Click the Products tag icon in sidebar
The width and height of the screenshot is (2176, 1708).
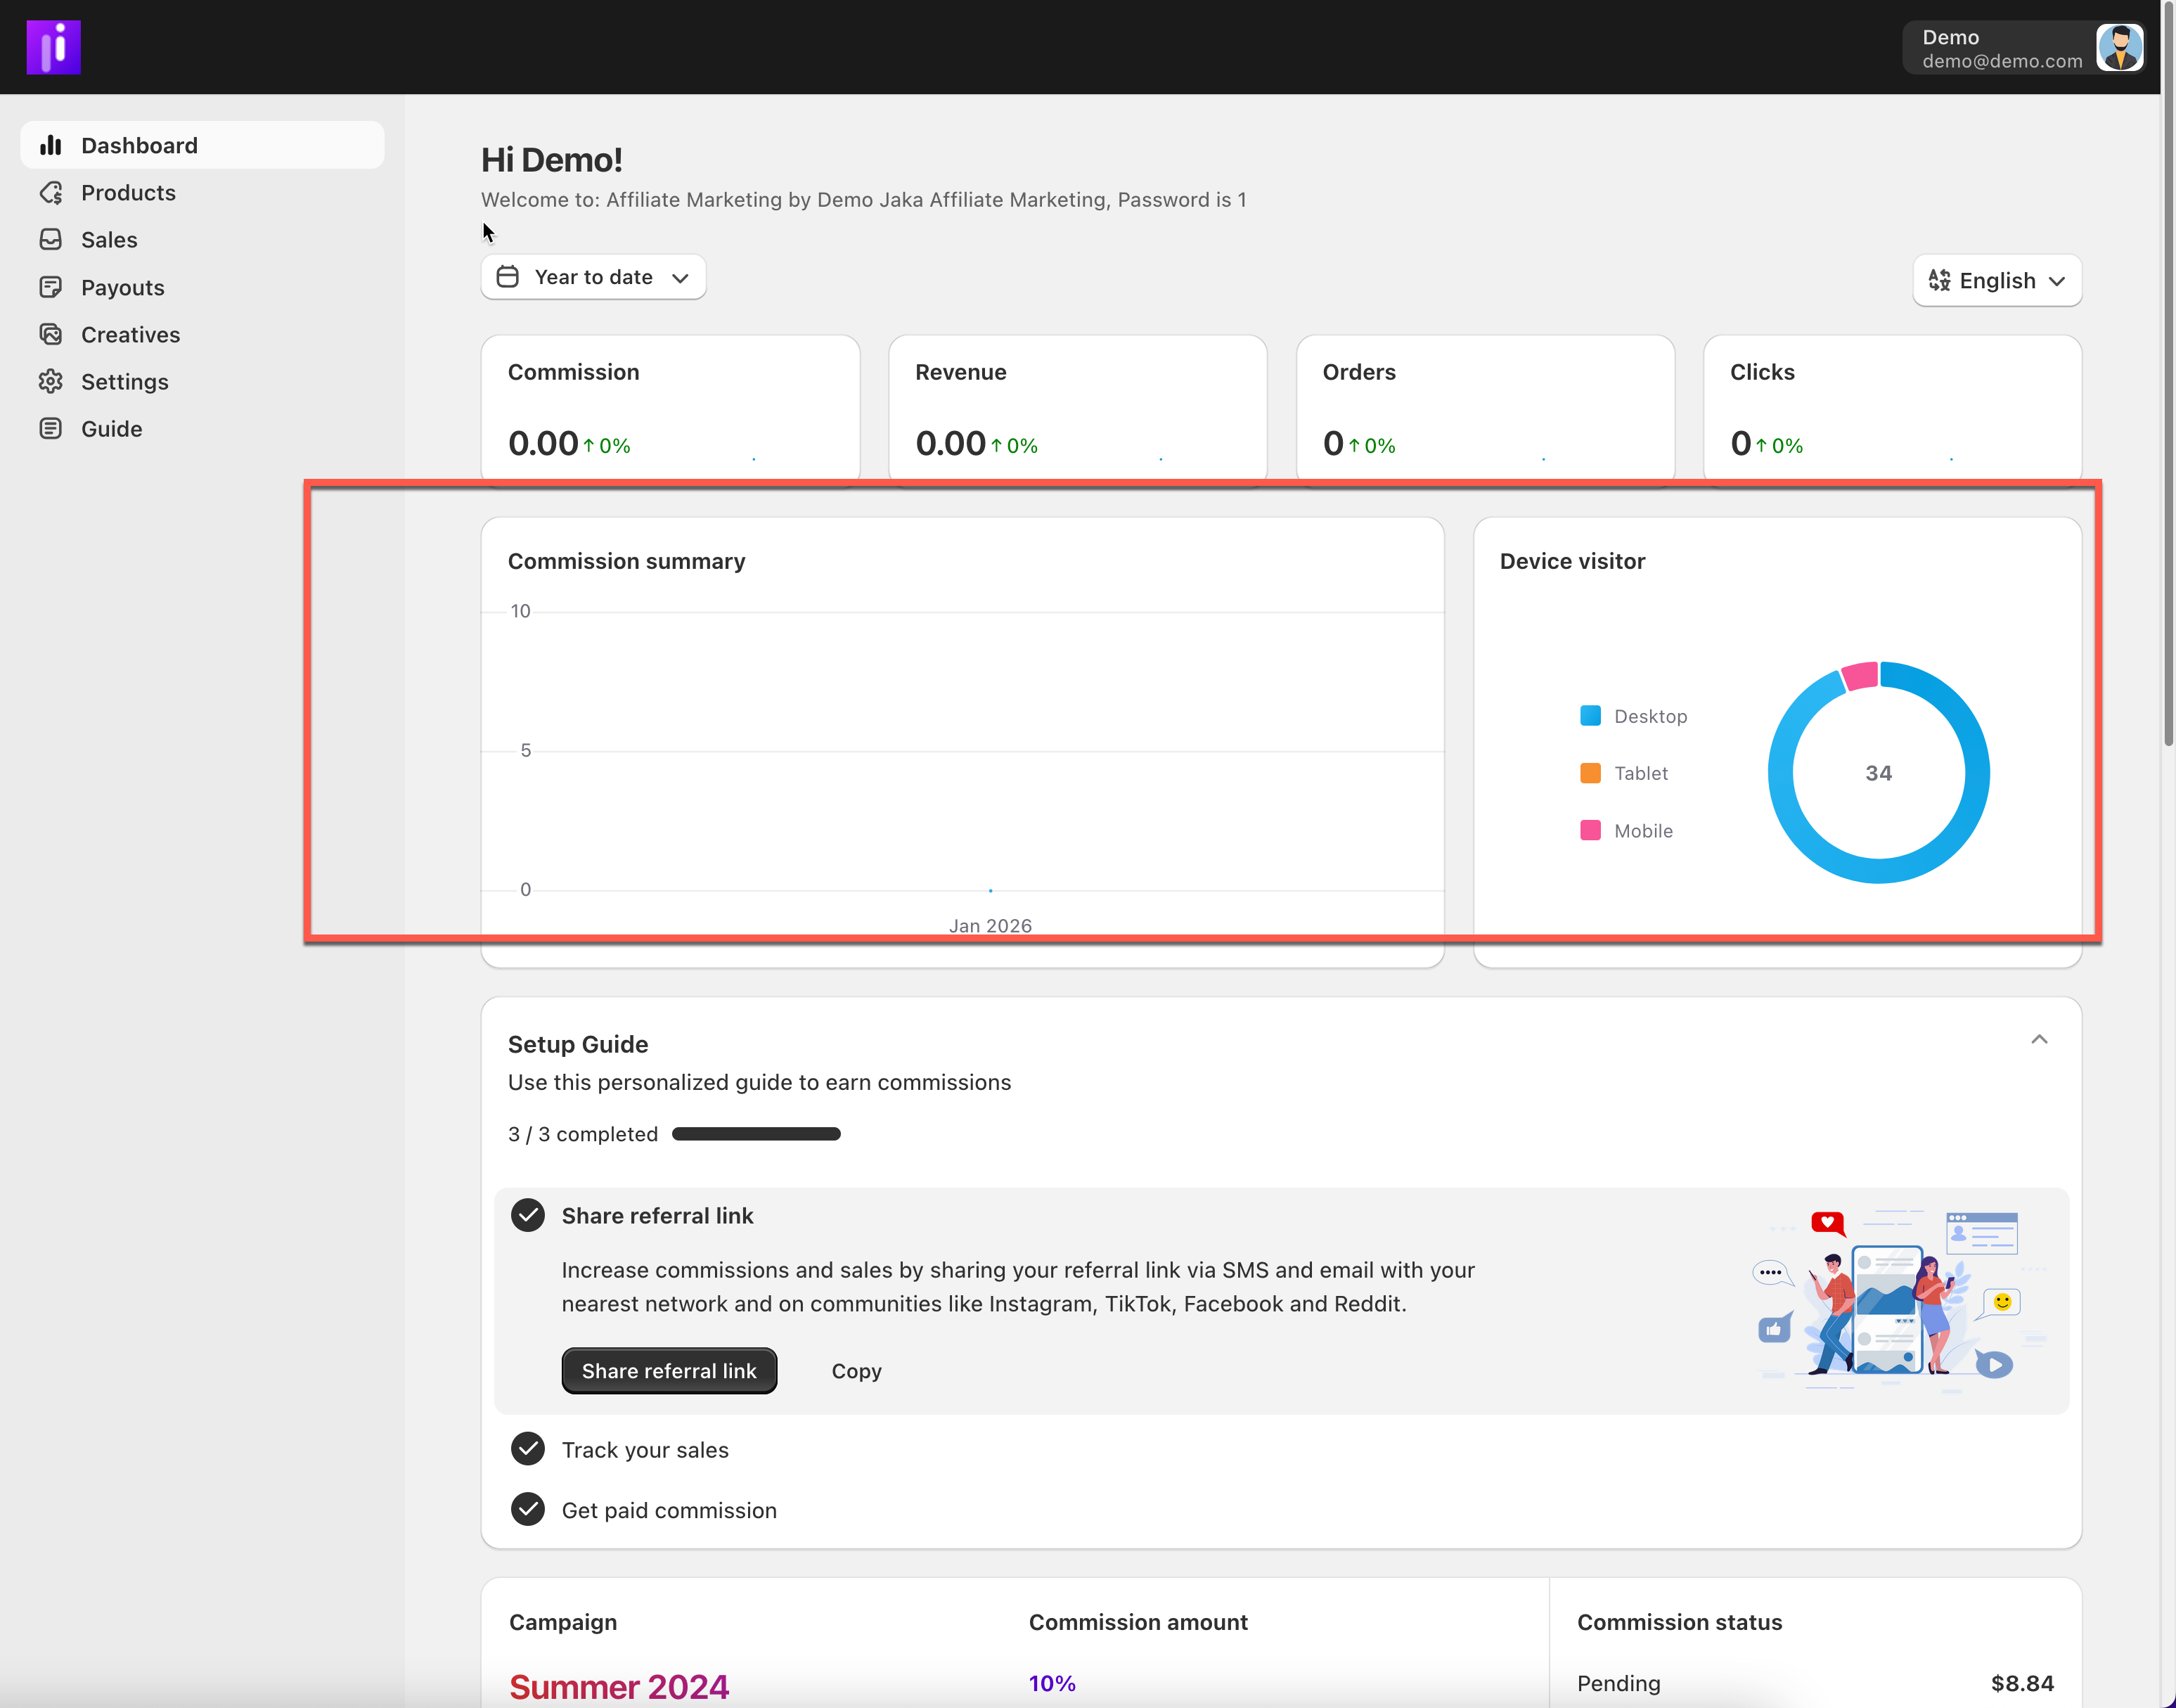(x=51, y=192)
